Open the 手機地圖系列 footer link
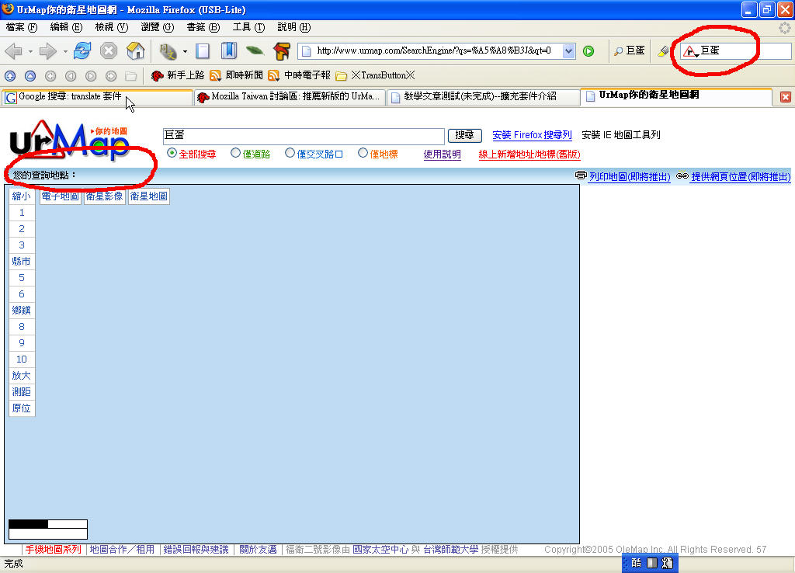Screen dimensions: 795x573 tap(54, 549)
